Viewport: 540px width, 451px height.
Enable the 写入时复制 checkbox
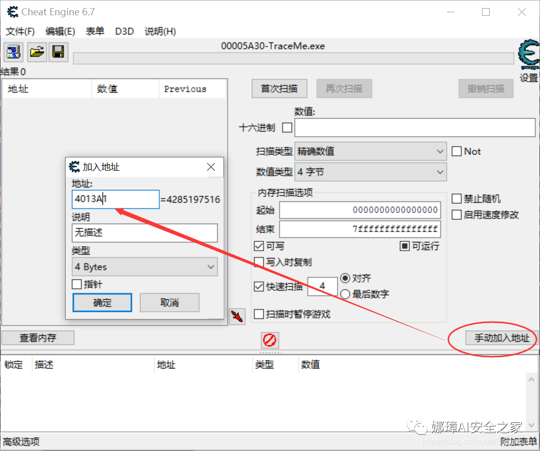pyautogui.click(x=259, y=262)
